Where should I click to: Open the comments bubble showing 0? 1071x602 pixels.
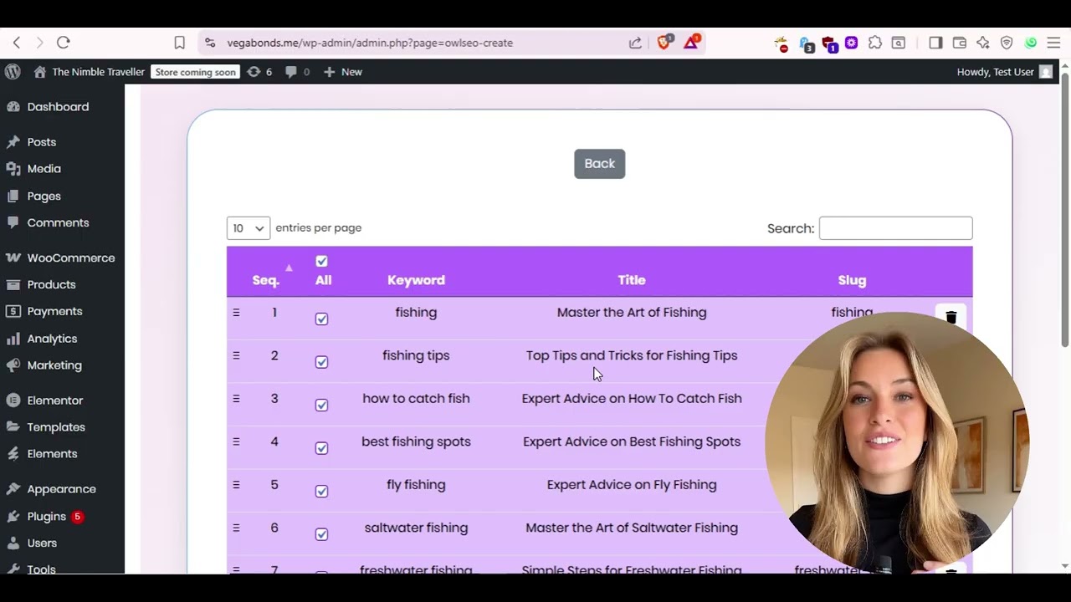tap(297, 72)
